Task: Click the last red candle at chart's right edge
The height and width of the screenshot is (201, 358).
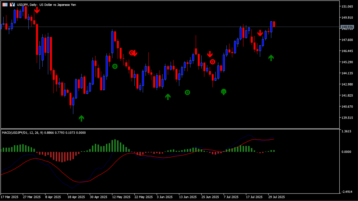Action: click(x=274, y=24)
